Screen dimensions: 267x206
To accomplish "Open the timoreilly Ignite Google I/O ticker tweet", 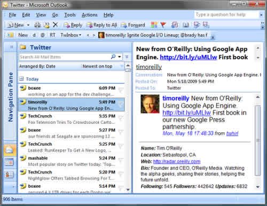I will pyautogui.click(x=153, y=35).
